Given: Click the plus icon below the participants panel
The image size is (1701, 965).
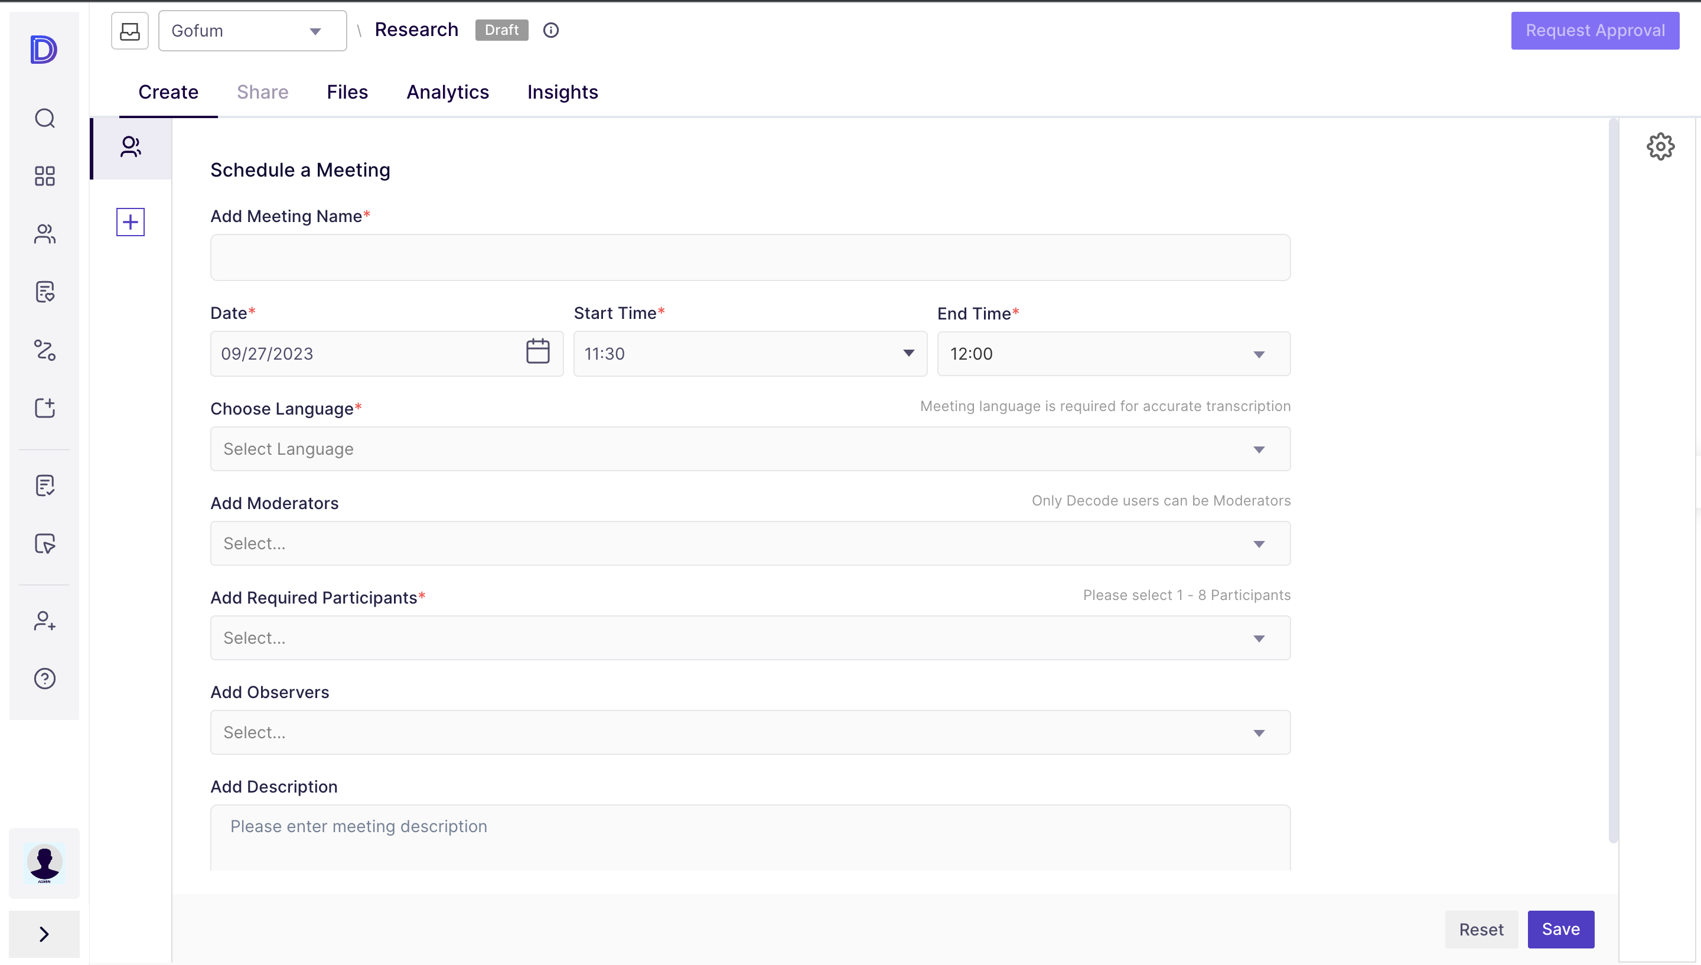Looking at the screenshot, I should click(x=129, y=221).
